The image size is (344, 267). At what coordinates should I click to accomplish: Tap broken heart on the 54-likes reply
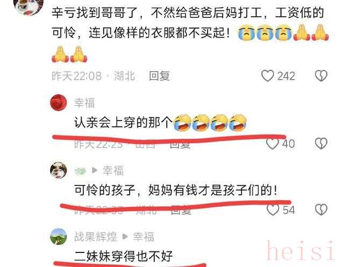tap(321, 209)
